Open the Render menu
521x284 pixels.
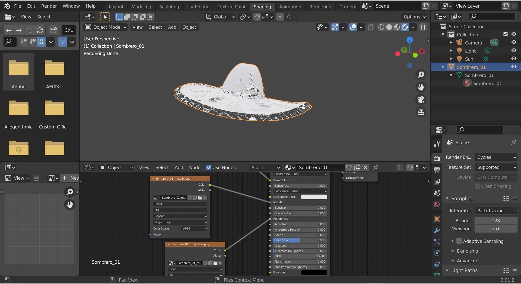tap(49, 6)
